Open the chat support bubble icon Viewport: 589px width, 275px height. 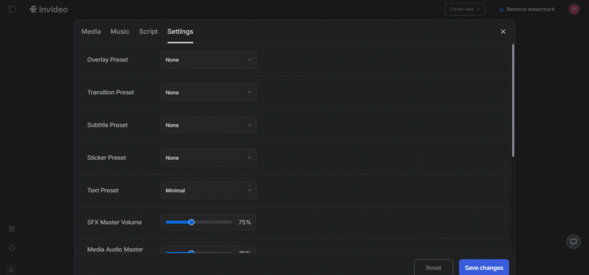click(x=573, y=242)
